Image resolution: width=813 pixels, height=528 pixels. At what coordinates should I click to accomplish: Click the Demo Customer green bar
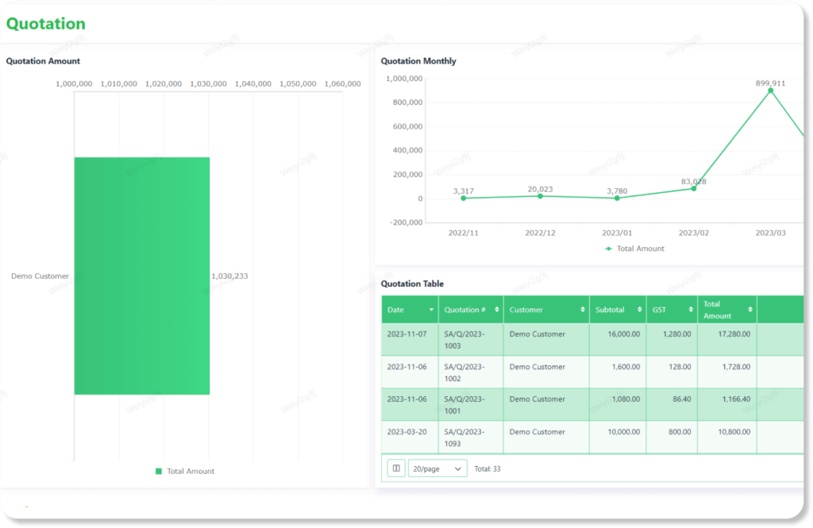(x=142, y=276)
